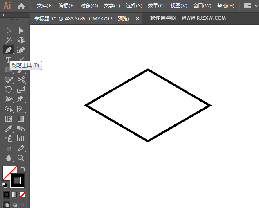Select the Direct Selection tool
Screen dimensions: 259x208
(x=21, y=31)
